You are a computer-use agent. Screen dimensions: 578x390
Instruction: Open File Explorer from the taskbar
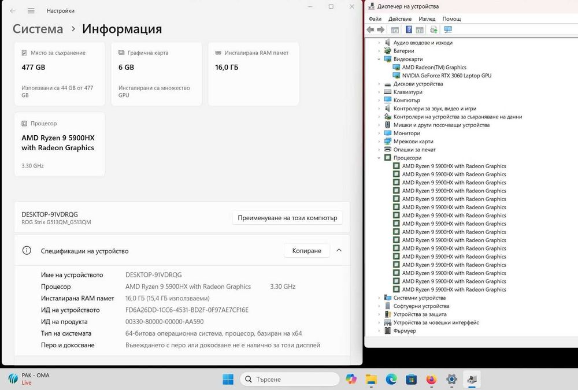click(x=371, y=379)
